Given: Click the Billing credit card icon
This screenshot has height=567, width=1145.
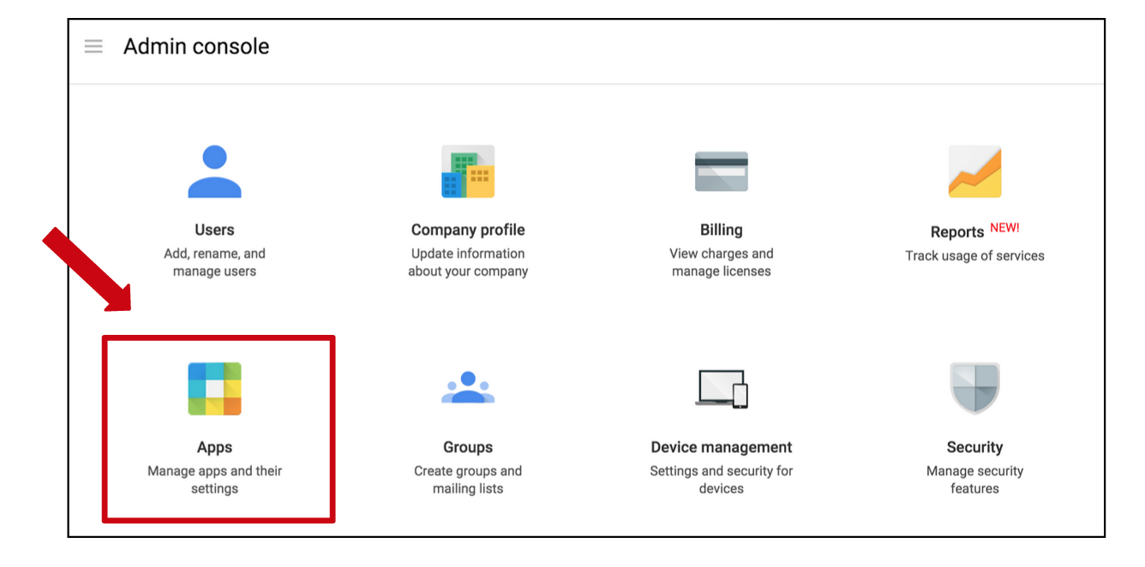Looking at the screenshot, I should pos(722,171).
